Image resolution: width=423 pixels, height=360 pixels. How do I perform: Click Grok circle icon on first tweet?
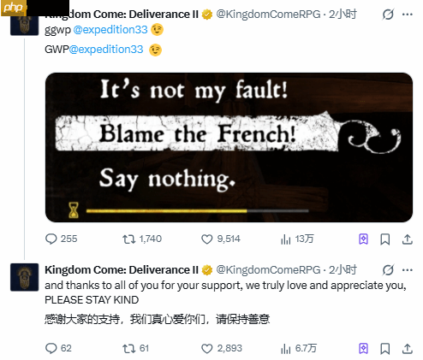pyautogui.click(x=388, y=15)
